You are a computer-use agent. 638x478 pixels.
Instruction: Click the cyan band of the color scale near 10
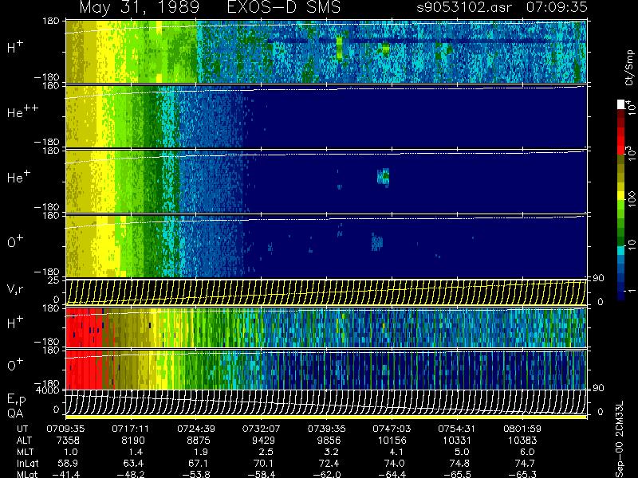click(x=621, y=251)
